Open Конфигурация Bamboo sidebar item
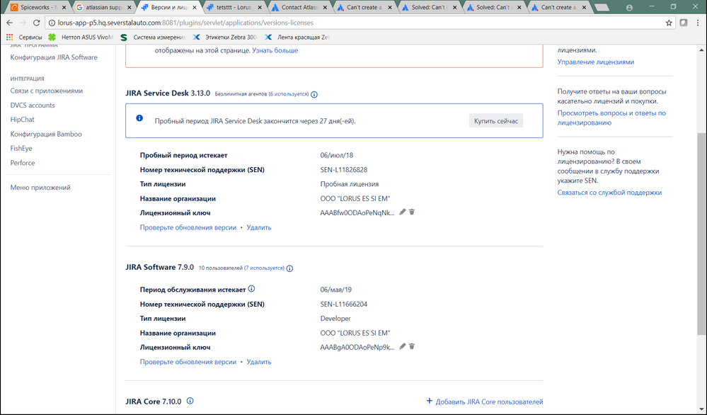The image size is (707, 415). point(46,134)
